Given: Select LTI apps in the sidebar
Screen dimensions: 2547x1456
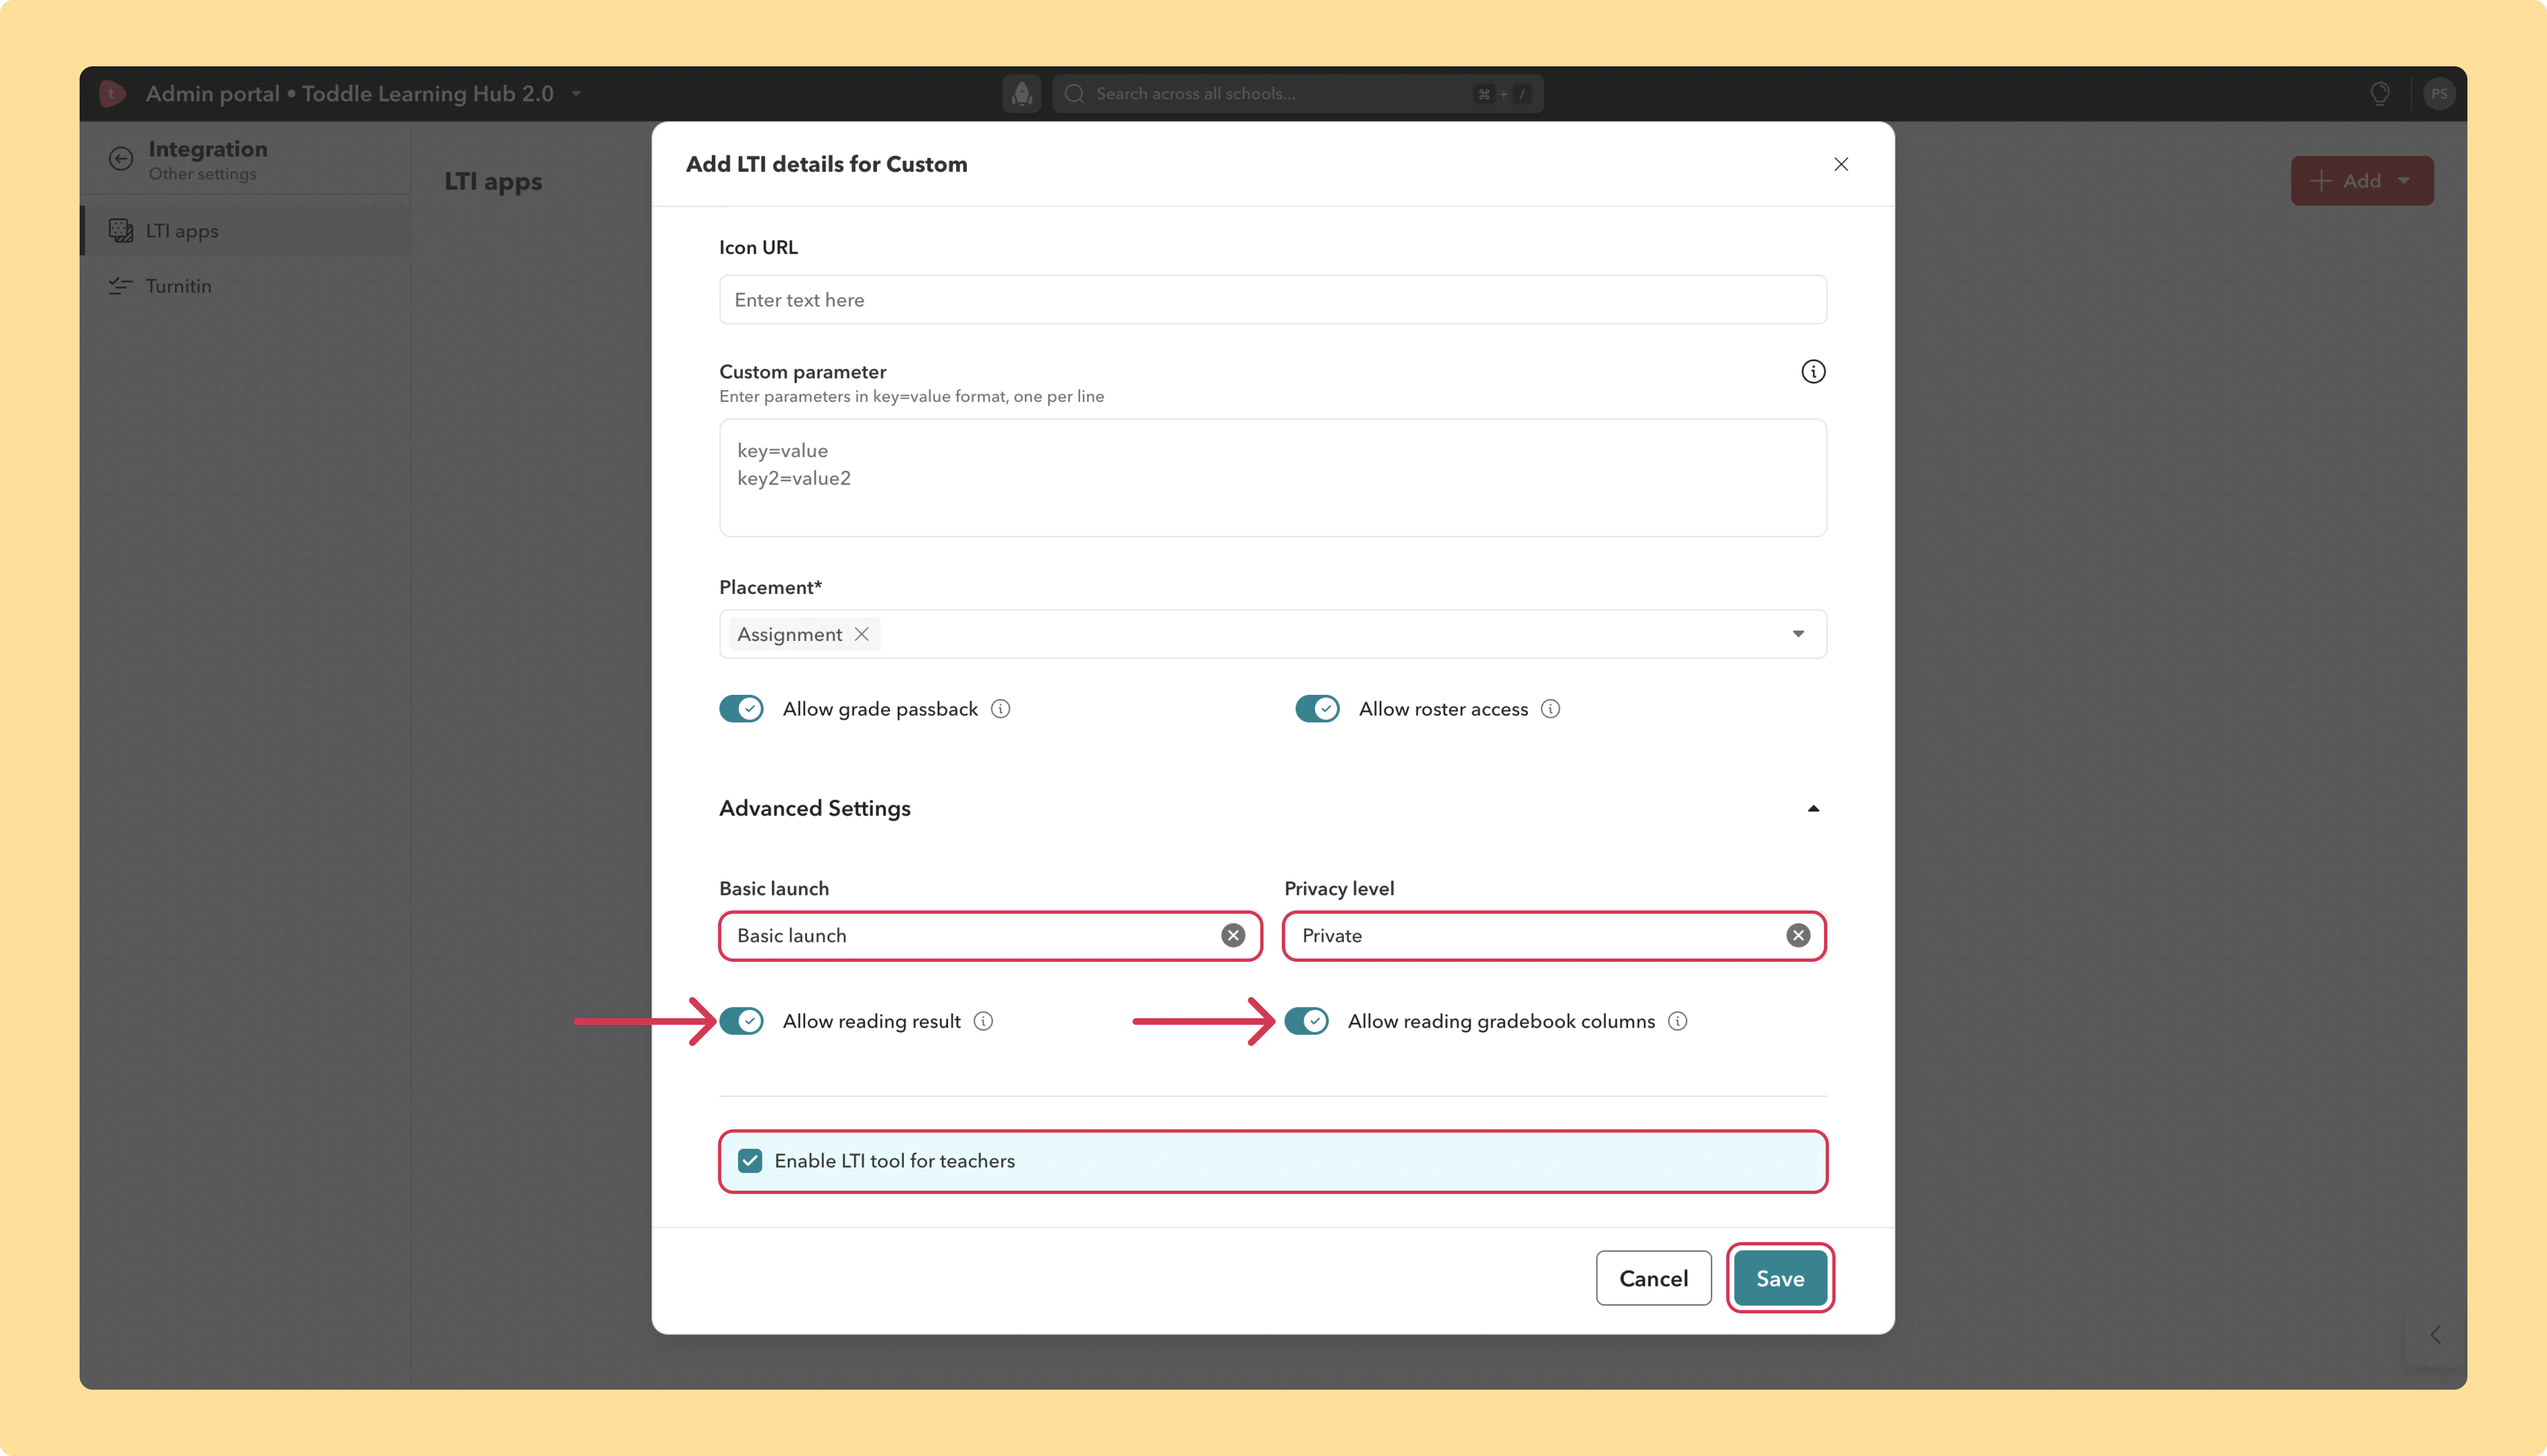Looking at the screenshot, I should (246, 231).
